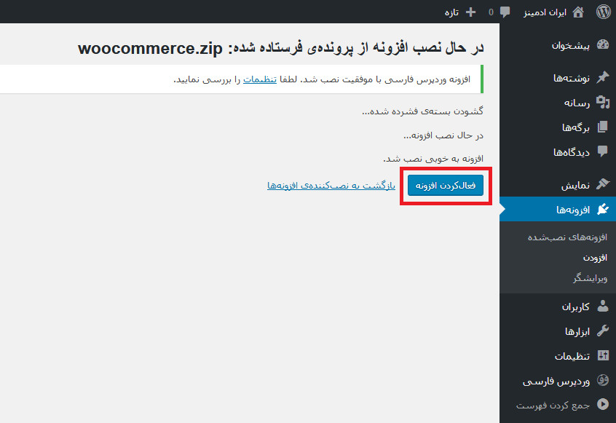Open the ابزارها wrench icon

pos(603,331)
